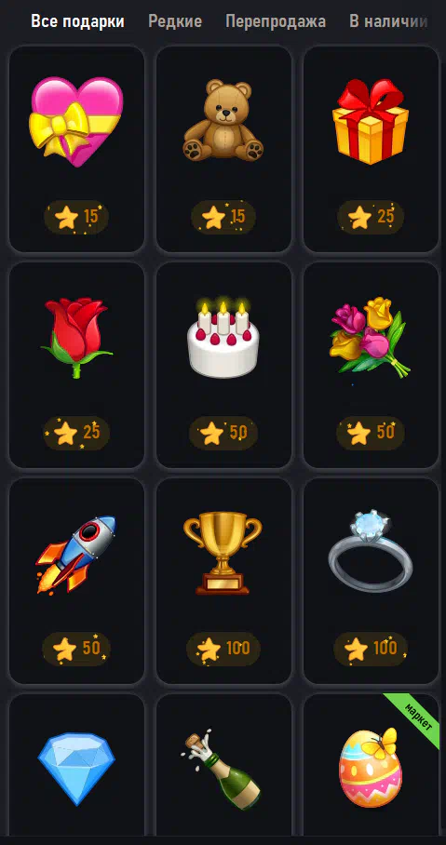This screenshot has width=446, height=845.
Task: Open the Перепродажа tab
Action: (276, 21)
